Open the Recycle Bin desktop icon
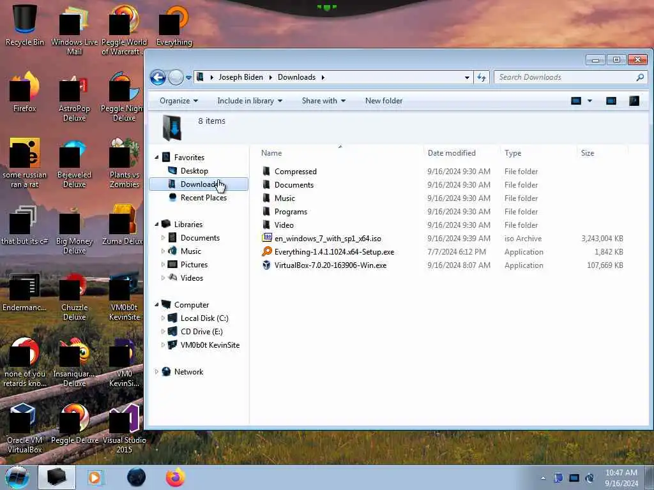Image resolution: width=654 pixels, height=490 pixels. tap(25, 26)
